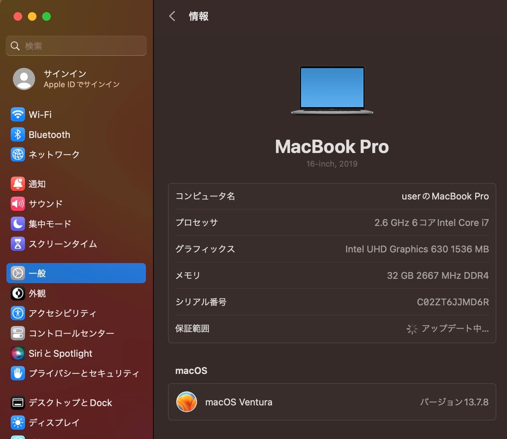Viewport: 507px width, 439px height.
Task: Open the Bluetooth settings icon
Action: tap(18, 135)
